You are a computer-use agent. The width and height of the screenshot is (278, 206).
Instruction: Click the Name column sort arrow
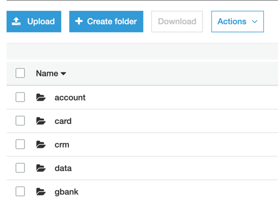click(63, 73)
